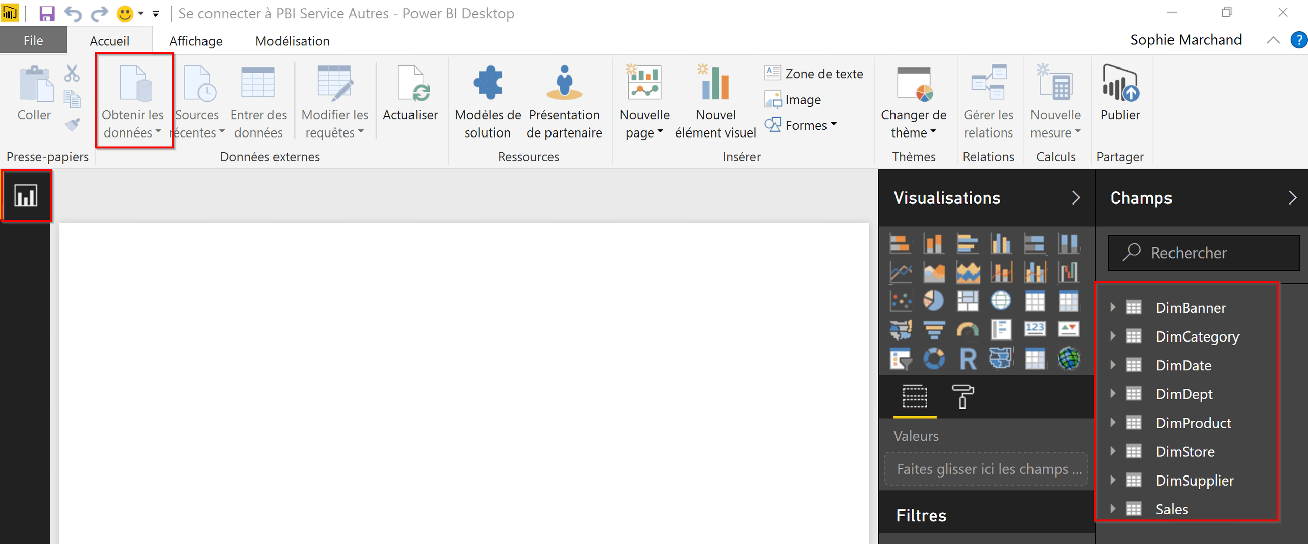Switch to the Modélisation tab
The width and height of the screenshot is (1308, 544).
[x=293, y=41]
